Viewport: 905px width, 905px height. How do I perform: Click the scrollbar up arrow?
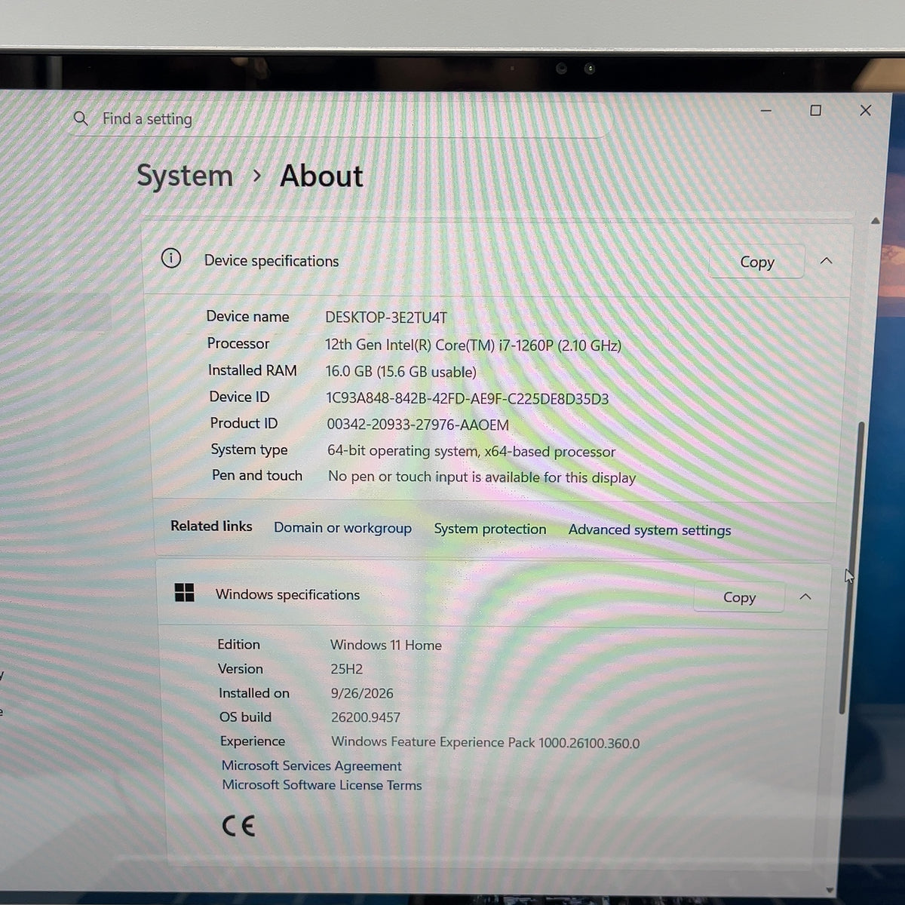(876, 221)
